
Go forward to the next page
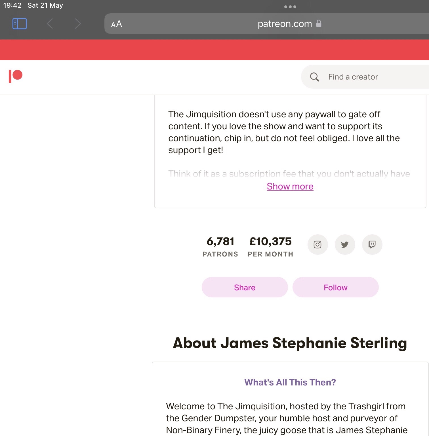coord(78,24)
